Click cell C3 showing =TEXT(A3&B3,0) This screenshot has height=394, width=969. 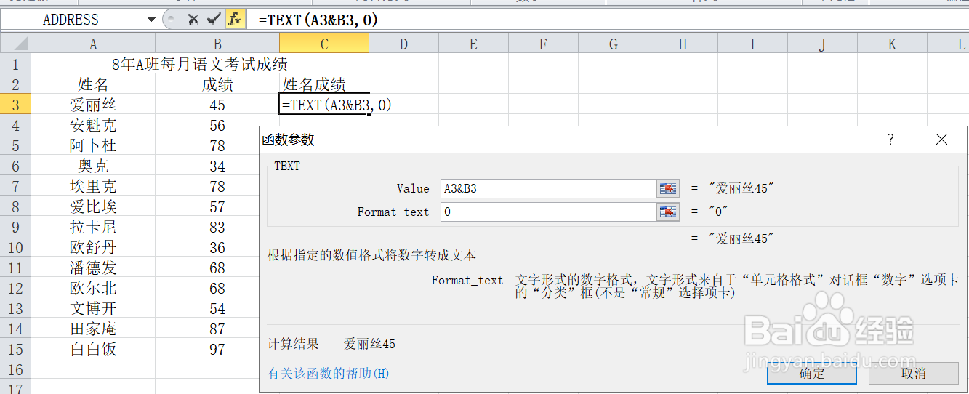(x=324, y=105)
